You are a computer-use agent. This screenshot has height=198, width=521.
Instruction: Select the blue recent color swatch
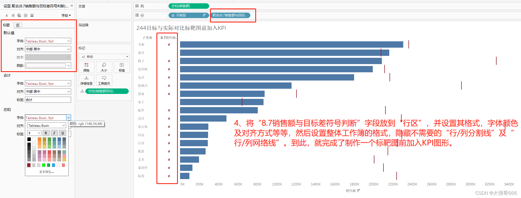[54, 165]
